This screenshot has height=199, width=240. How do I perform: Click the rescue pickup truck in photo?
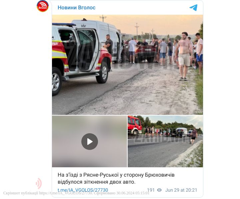point(82,58)
